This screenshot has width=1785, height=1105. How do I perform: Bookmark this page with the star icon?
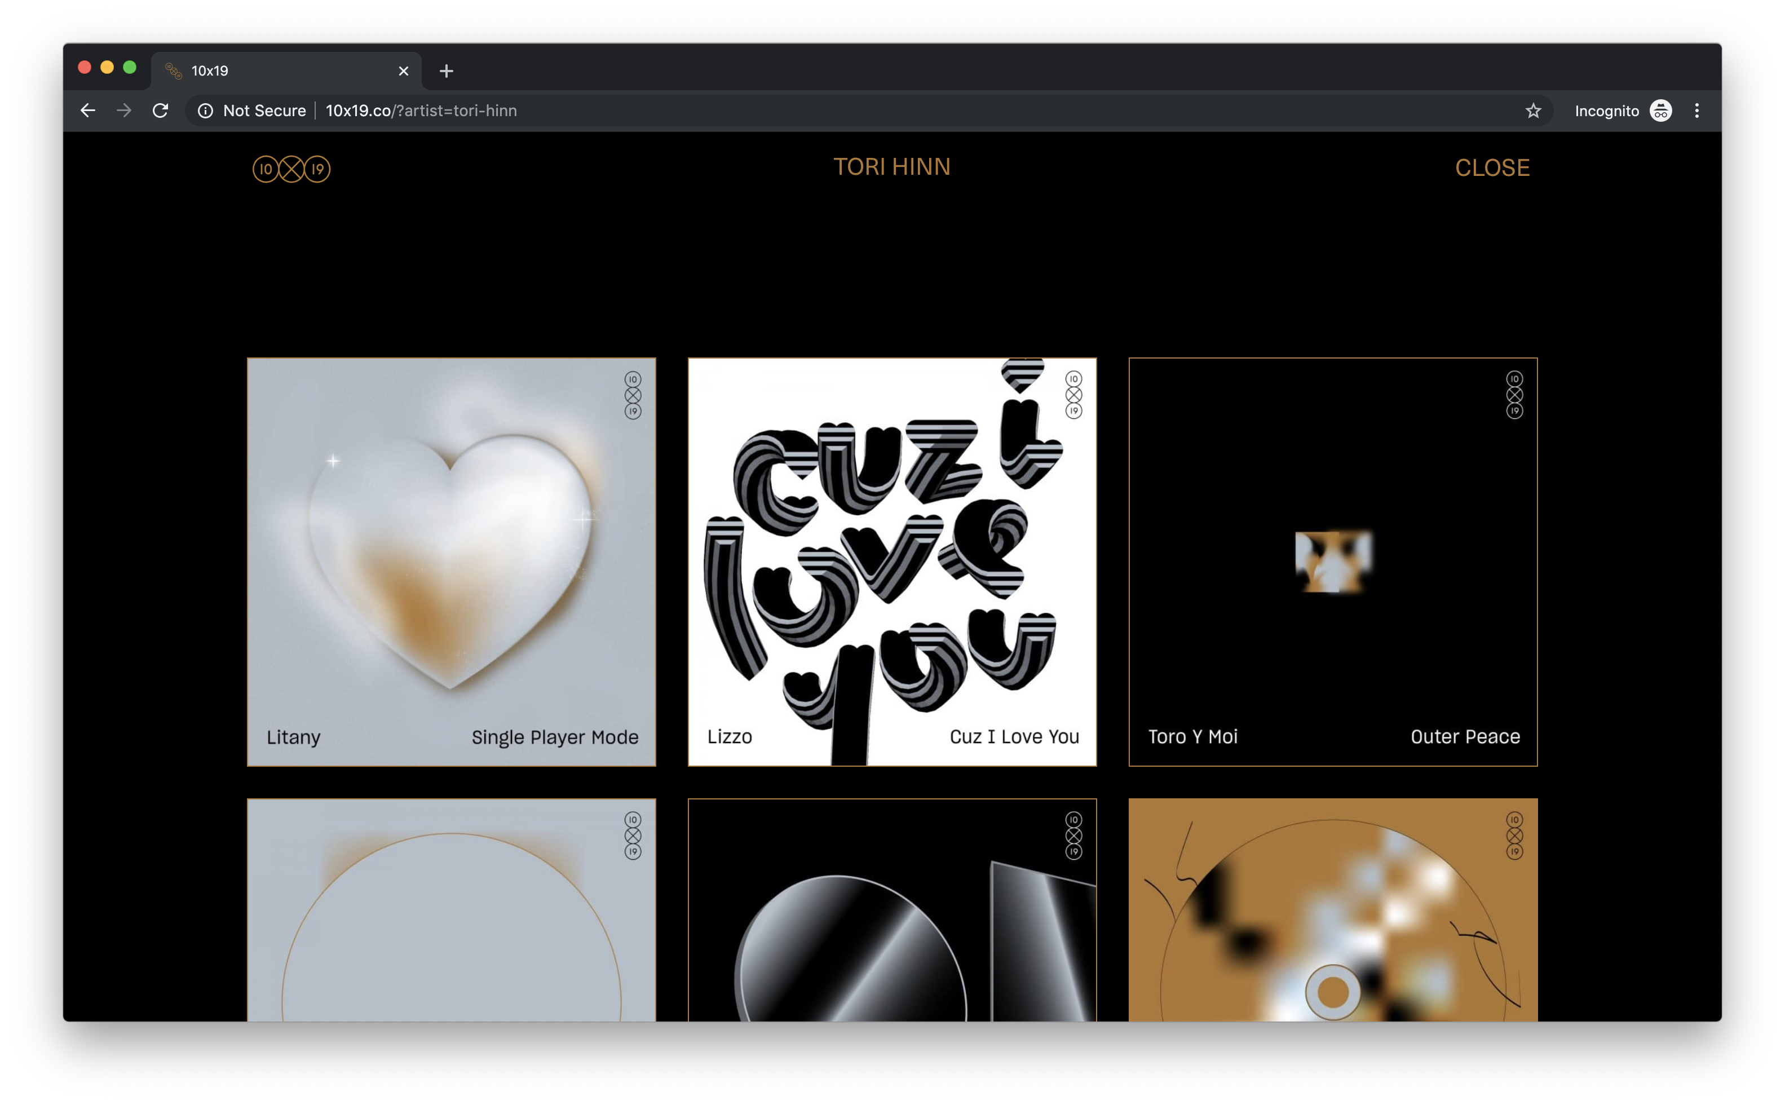tap(1533, 111)
